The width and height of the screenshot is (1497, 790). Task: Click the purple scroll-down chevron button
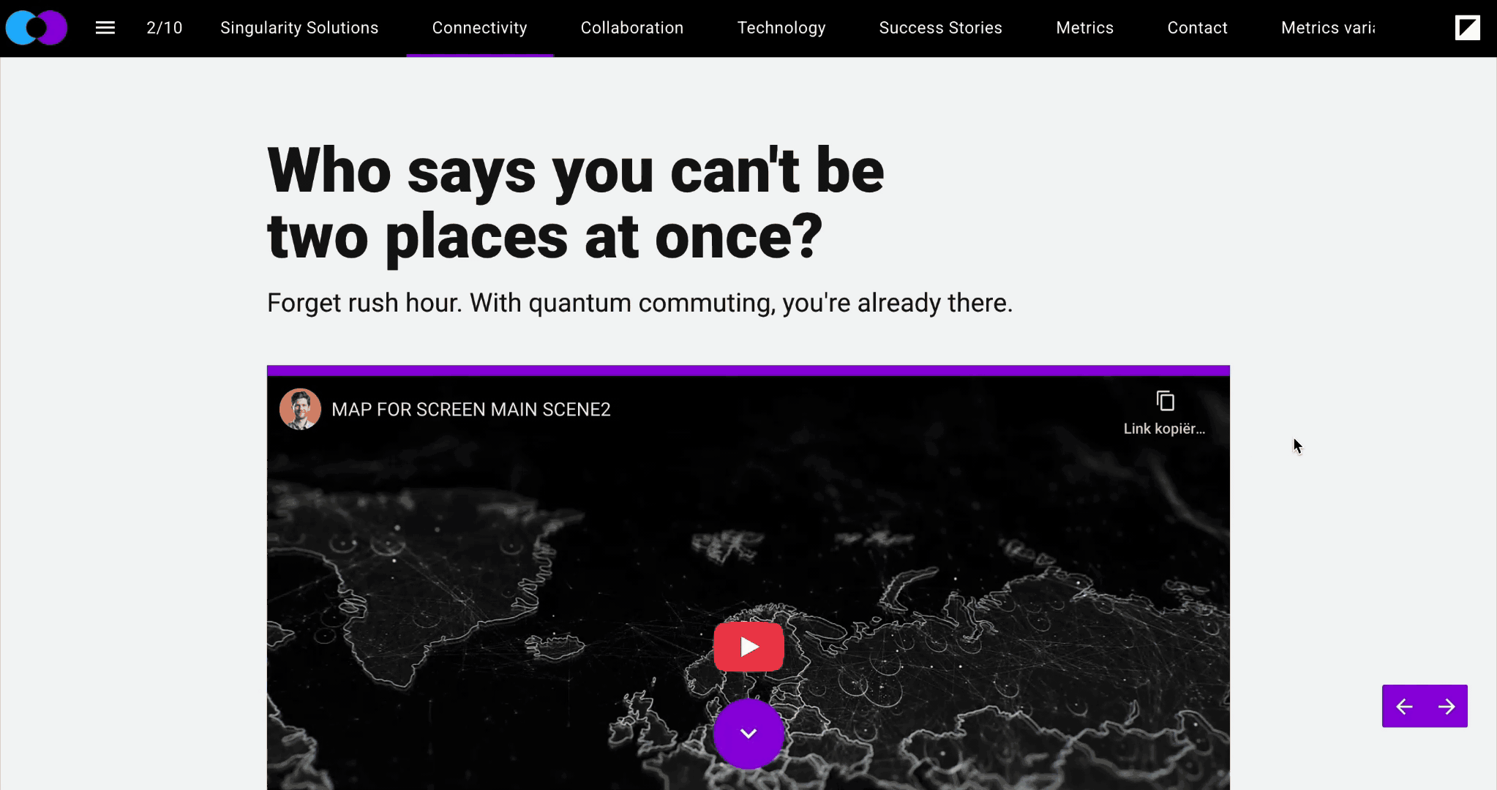(x=748, y=734)
